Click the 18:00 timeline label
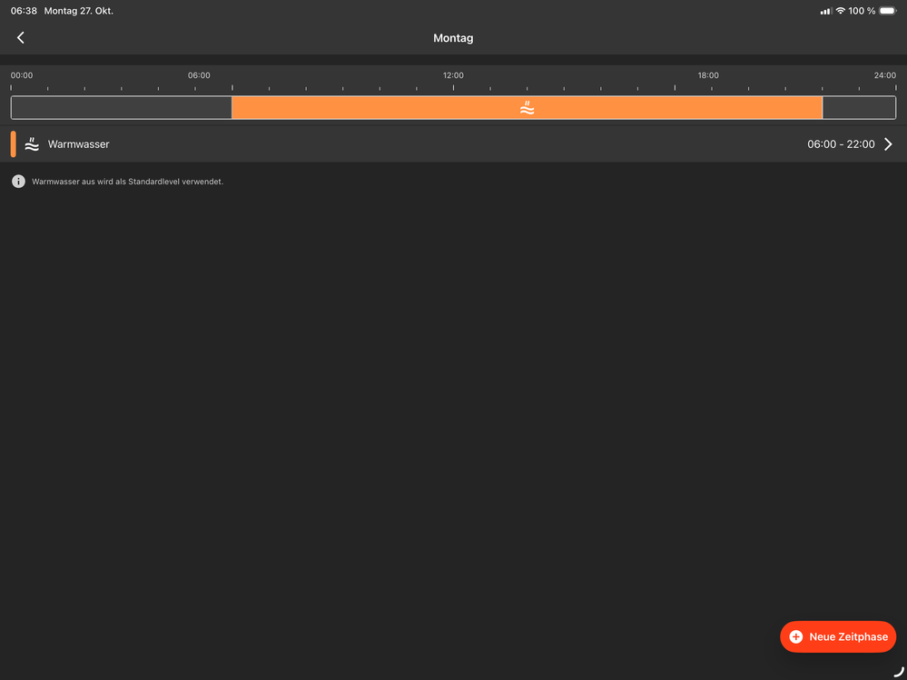Screen dimensions: 907x680 [708, 75]
